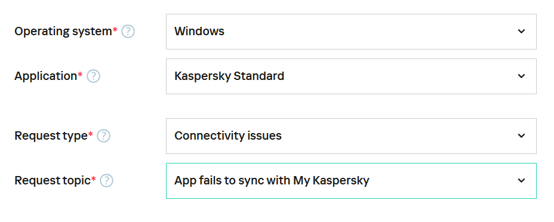Open the Connectivity issues combo box
This screenshot has height=222, width=554.
click(351, 136)
